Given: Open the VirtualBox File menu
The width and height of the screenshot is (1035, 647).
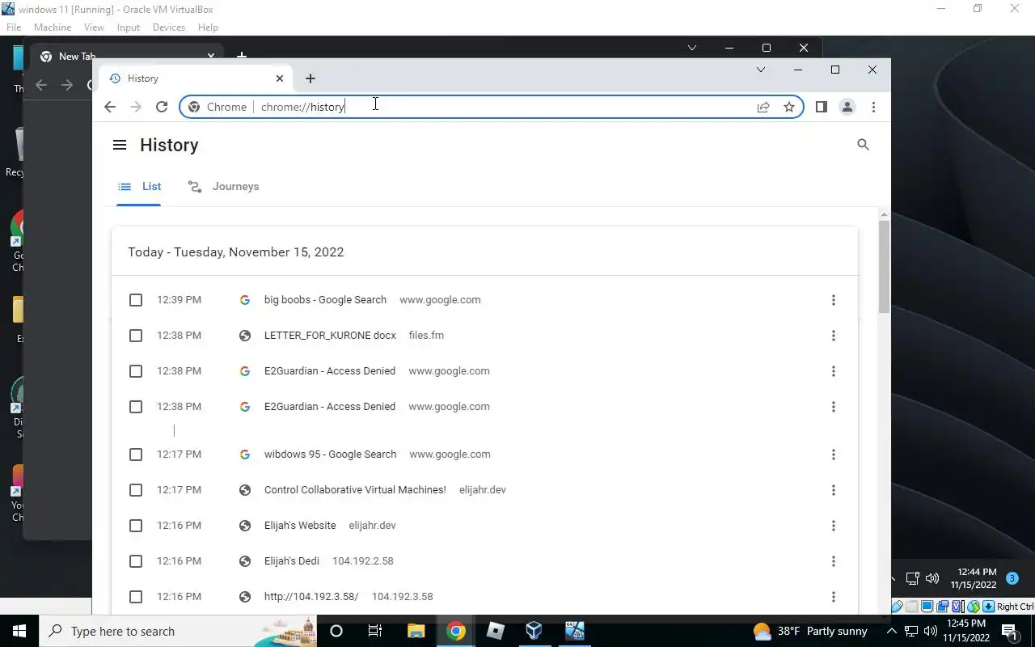Looking at the screenshot, I should [x=14, y=27].
